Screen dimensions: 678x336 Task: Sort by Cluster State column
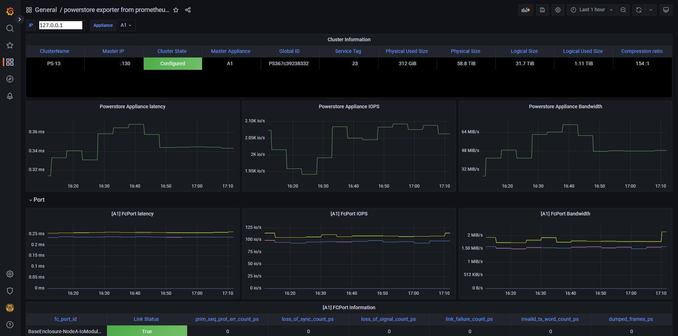[x=172, y=51]
